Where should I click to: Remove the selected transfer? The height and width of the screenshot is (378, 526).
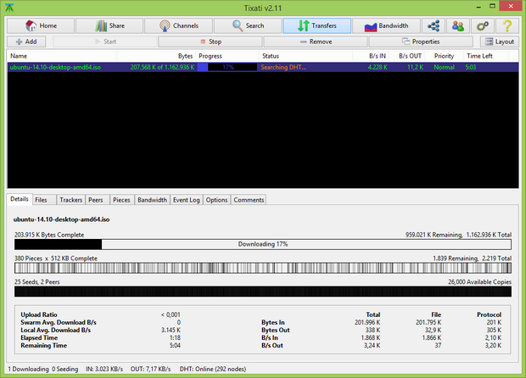316,42
